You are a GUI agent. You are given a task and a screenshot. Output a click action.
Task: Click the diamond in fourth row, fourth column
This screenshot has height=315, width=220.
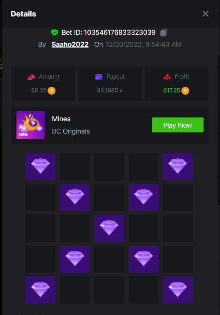(x=144, y=259)
